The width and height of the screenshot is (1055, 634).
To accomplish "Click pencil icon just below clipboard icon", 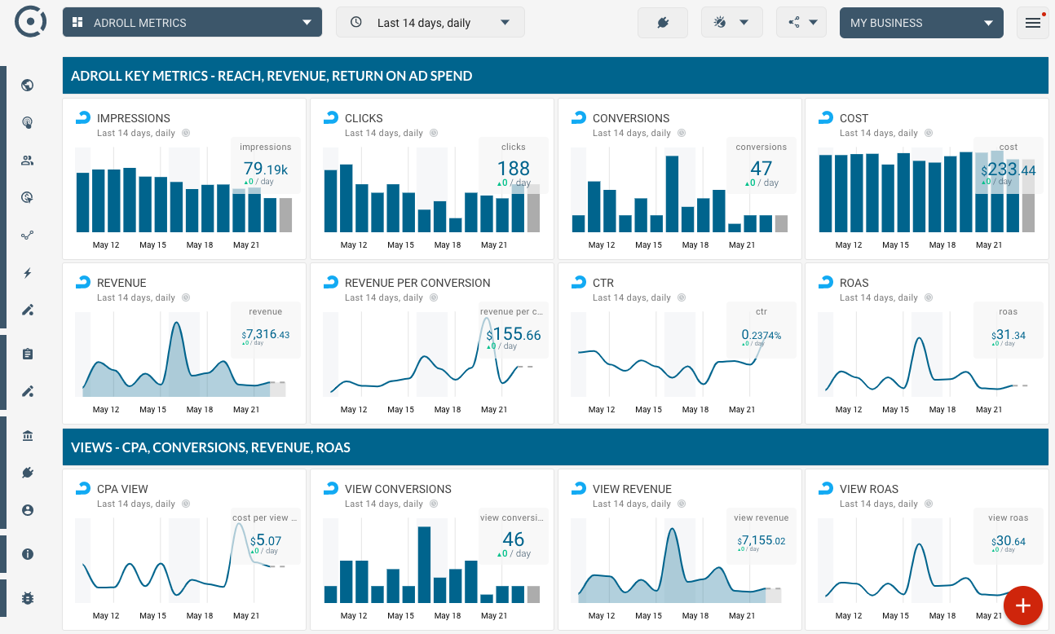I will coord(28,392).
